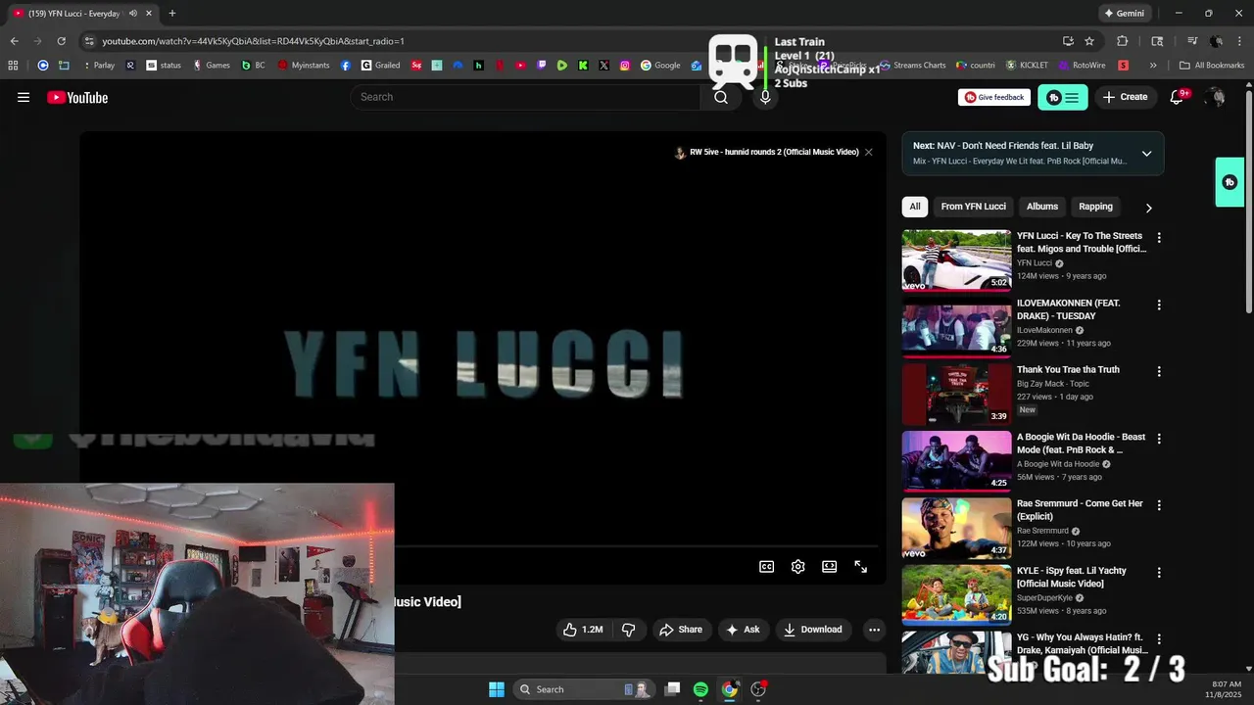This screenshot has width=1254, height=705.
Task: Open the Chrome extensions puzzle icon
Action: tap(1123, 41)
